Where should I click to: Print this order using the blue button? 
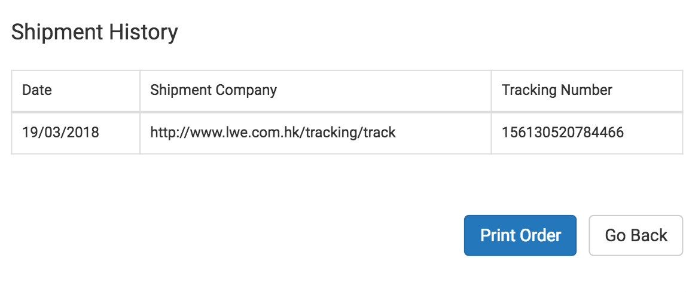click(520, 235)
